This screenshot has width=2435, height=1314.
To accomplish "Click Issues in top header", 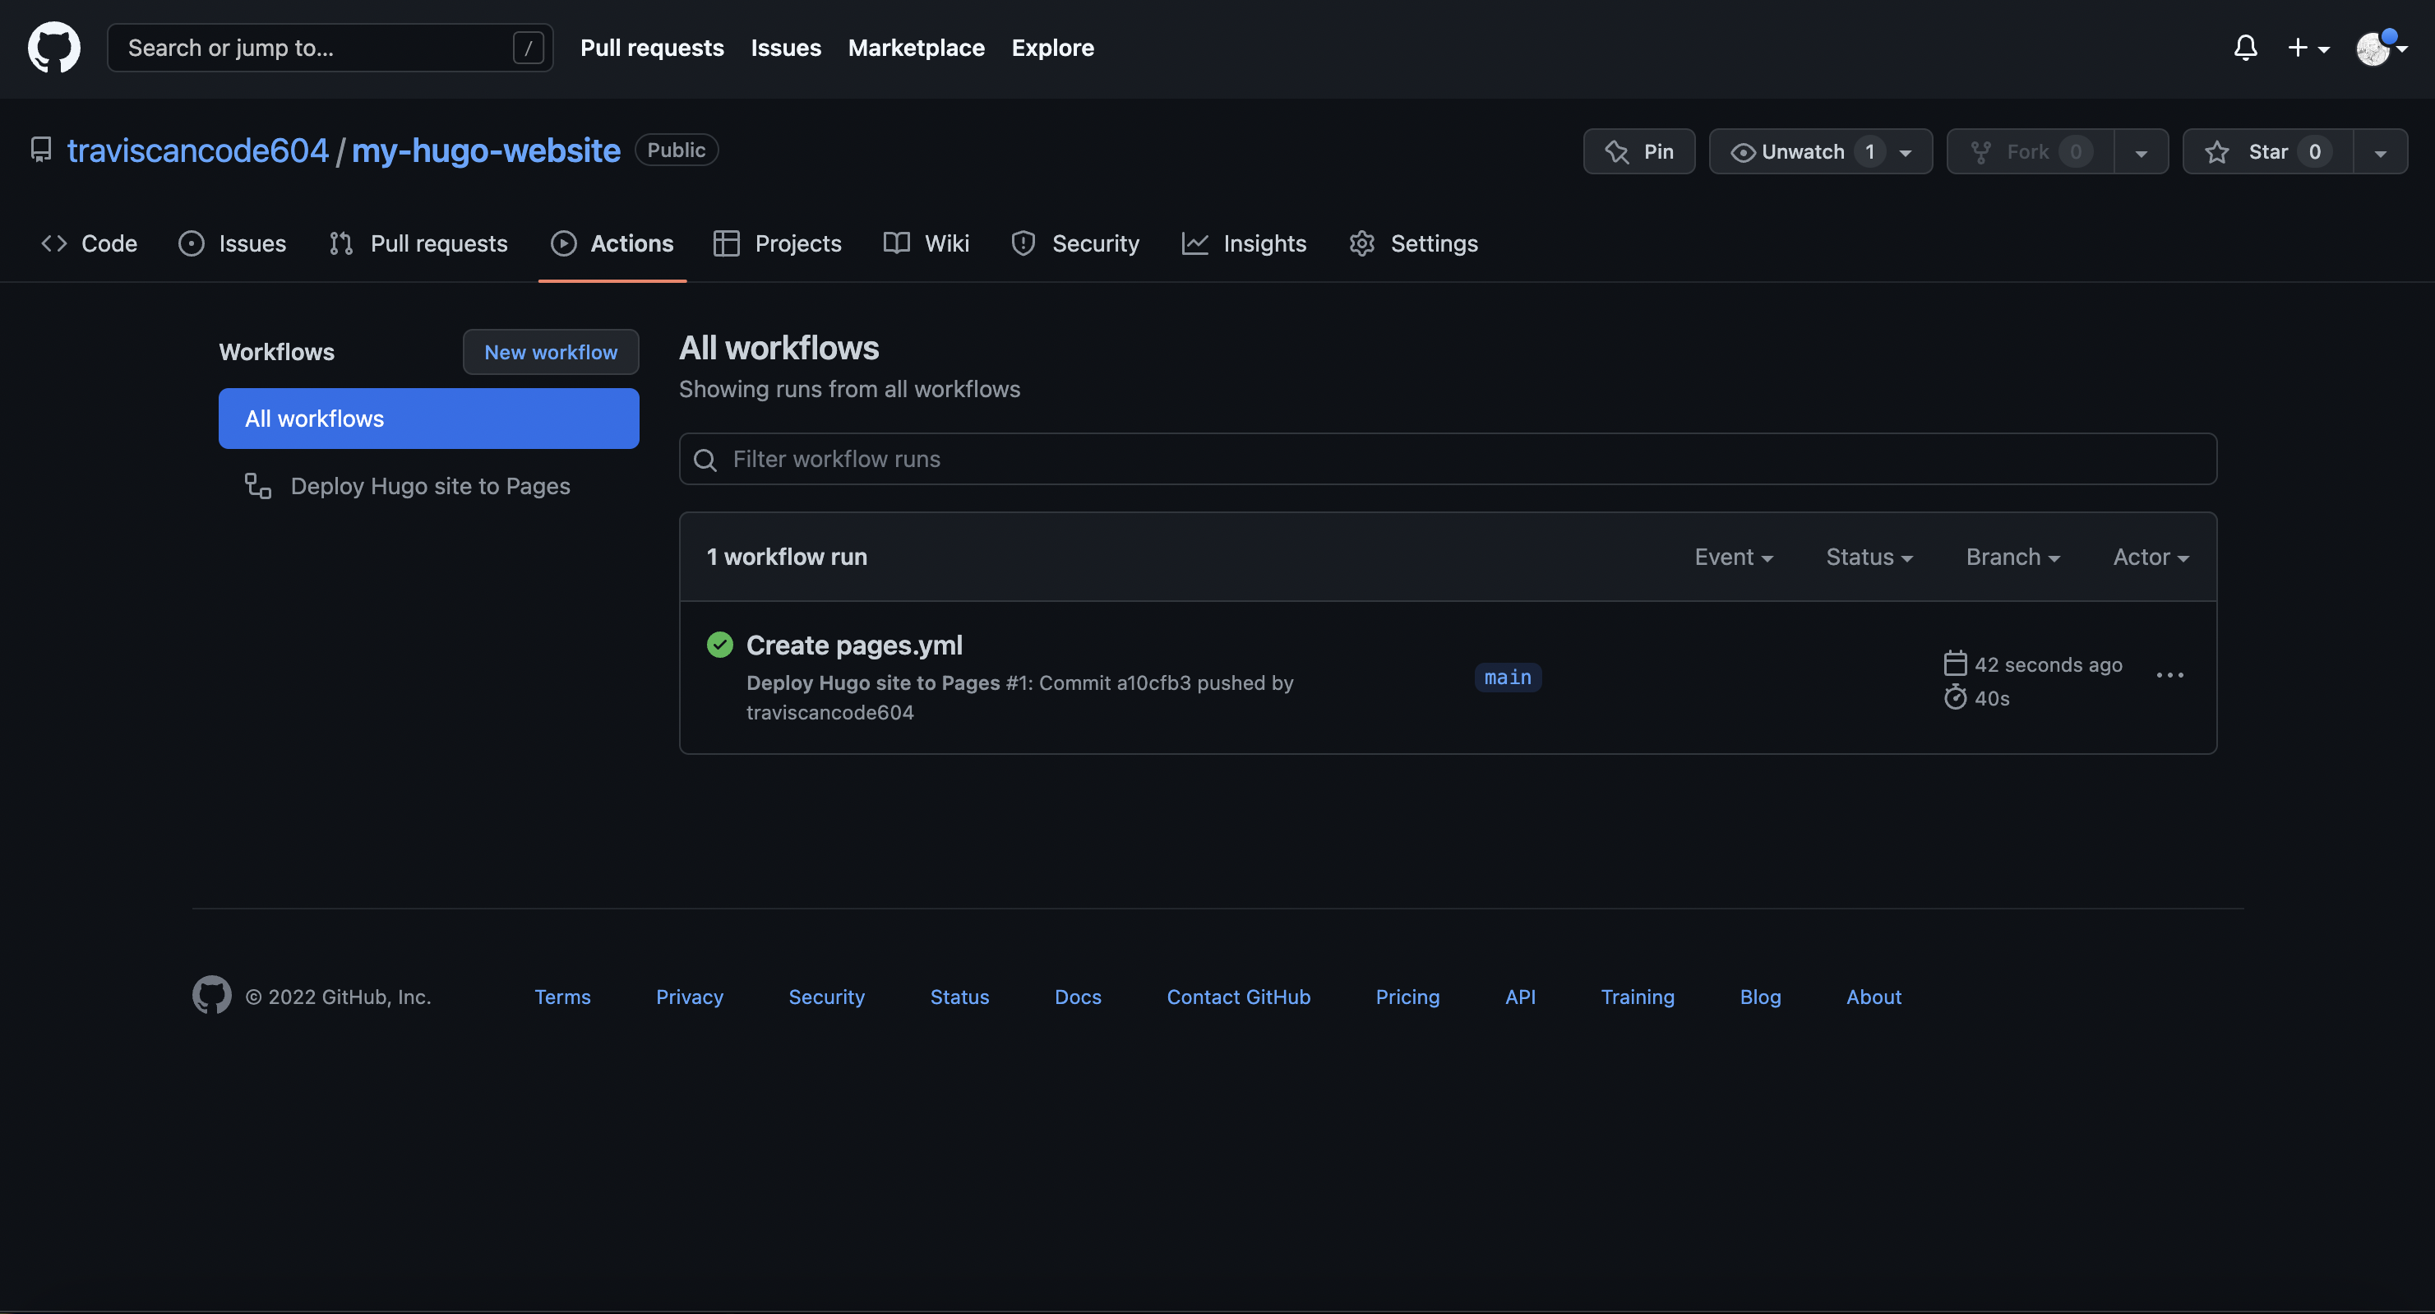I will pyautogui.click(x=786, y=47).
